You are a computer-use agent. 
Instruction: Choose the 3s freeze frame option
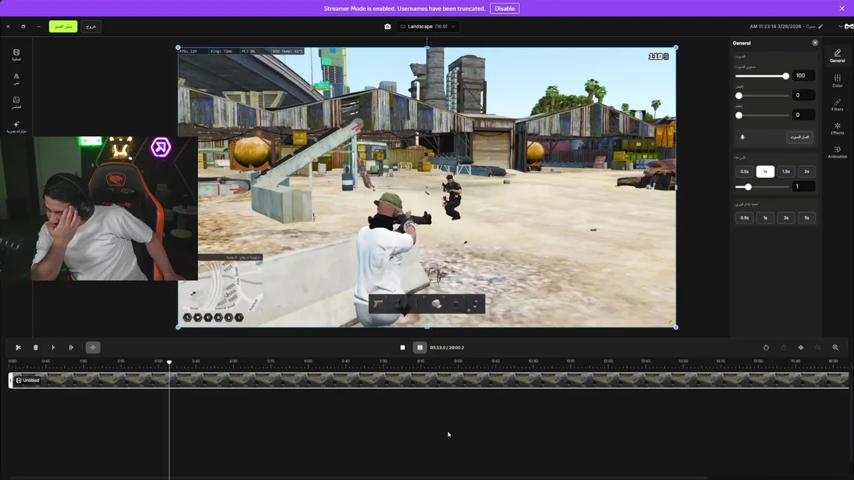point(786,218)
